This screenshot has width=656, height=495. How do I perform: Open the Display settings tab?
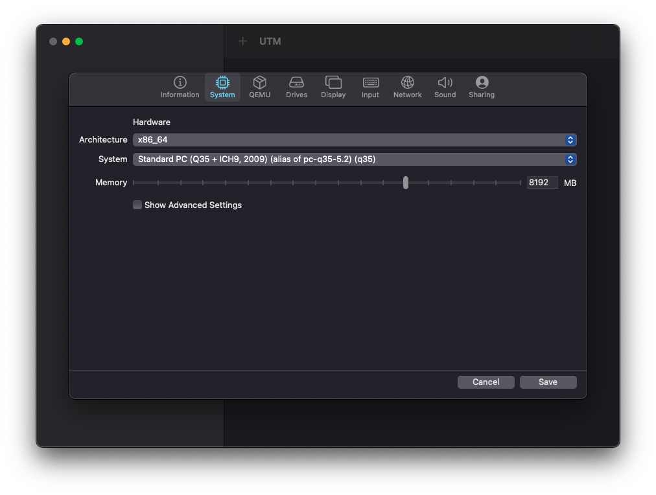333,87
